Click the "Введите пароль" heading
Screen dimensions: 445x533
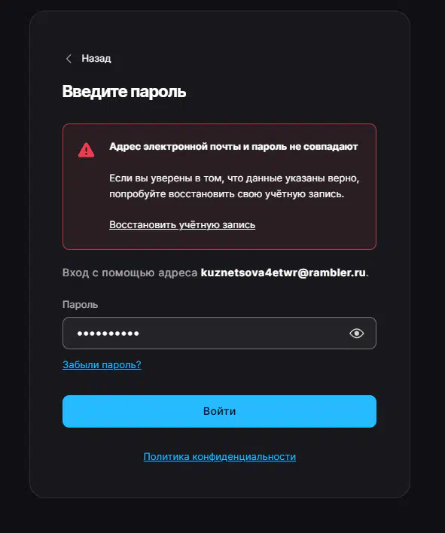(x=124, y=92)
